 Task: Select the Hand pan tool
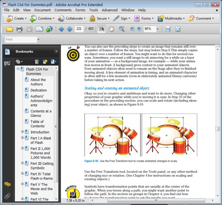(111, 29)
